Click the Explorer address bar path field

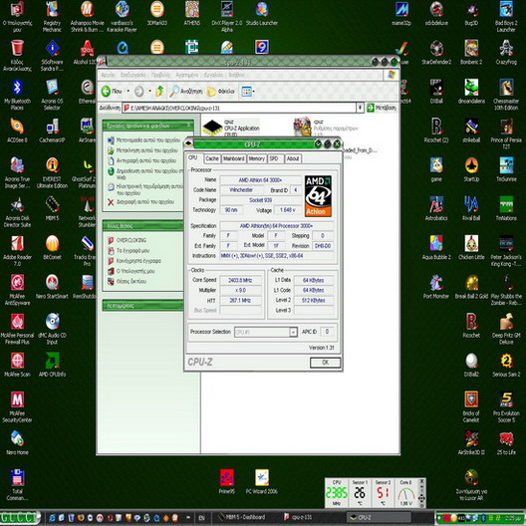pyautogui.click(x=239, y=108)
